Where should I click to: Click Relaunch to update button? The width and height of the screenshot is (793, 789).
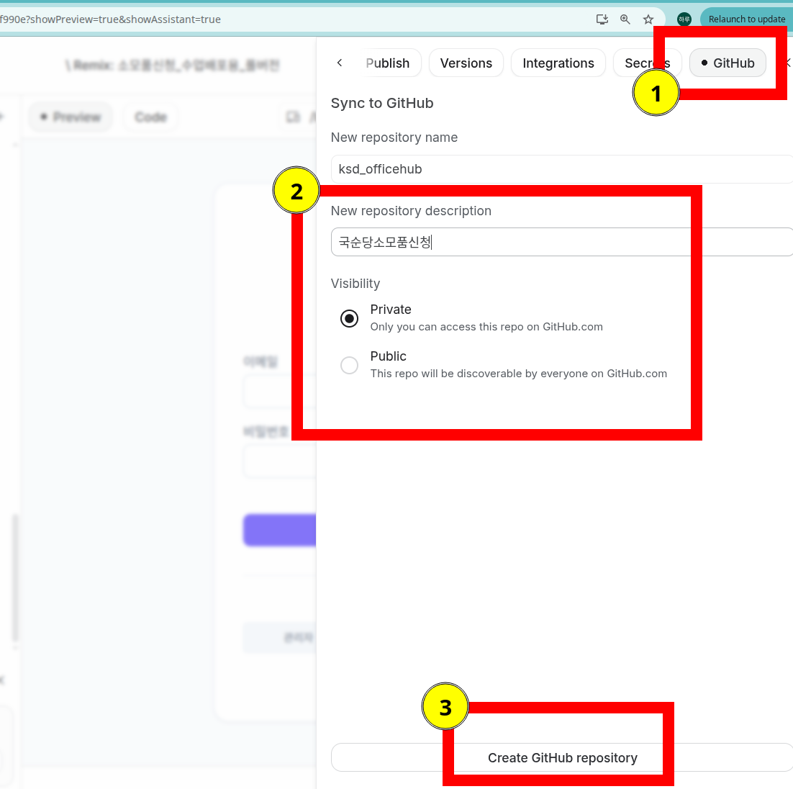point(746,19)
